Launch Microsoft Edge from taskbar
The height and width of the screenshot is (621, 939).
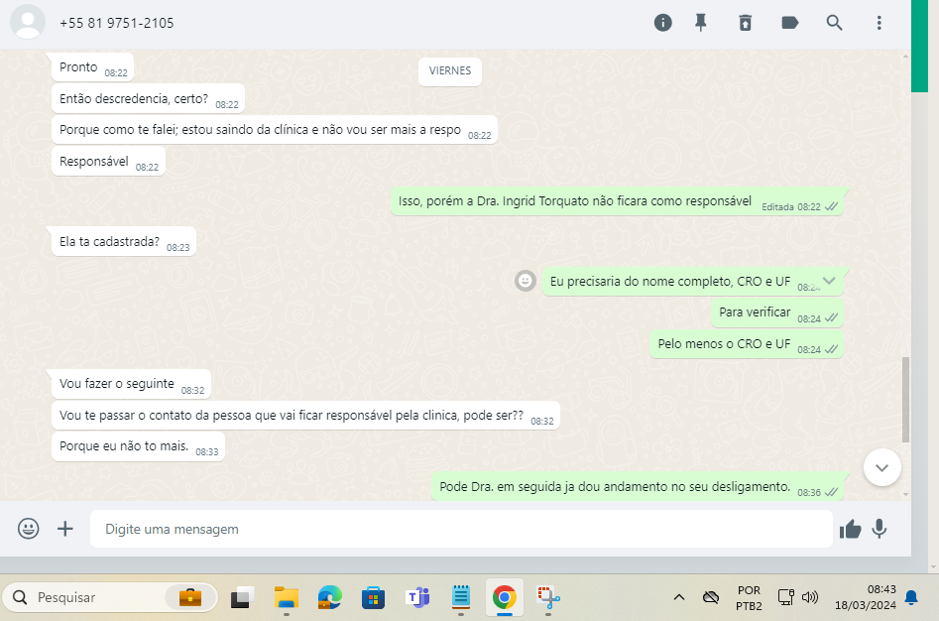(x=329, y=597)
